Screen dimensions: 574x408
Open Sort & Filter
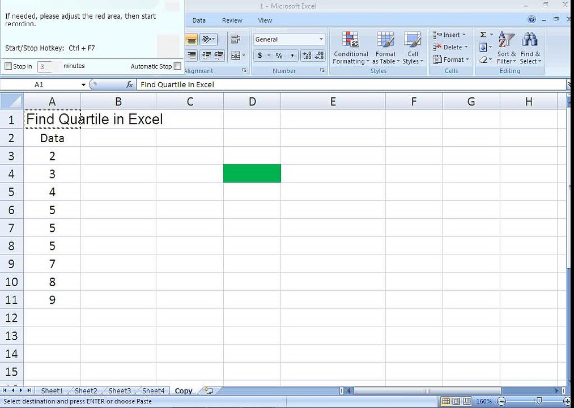(507, 48)
